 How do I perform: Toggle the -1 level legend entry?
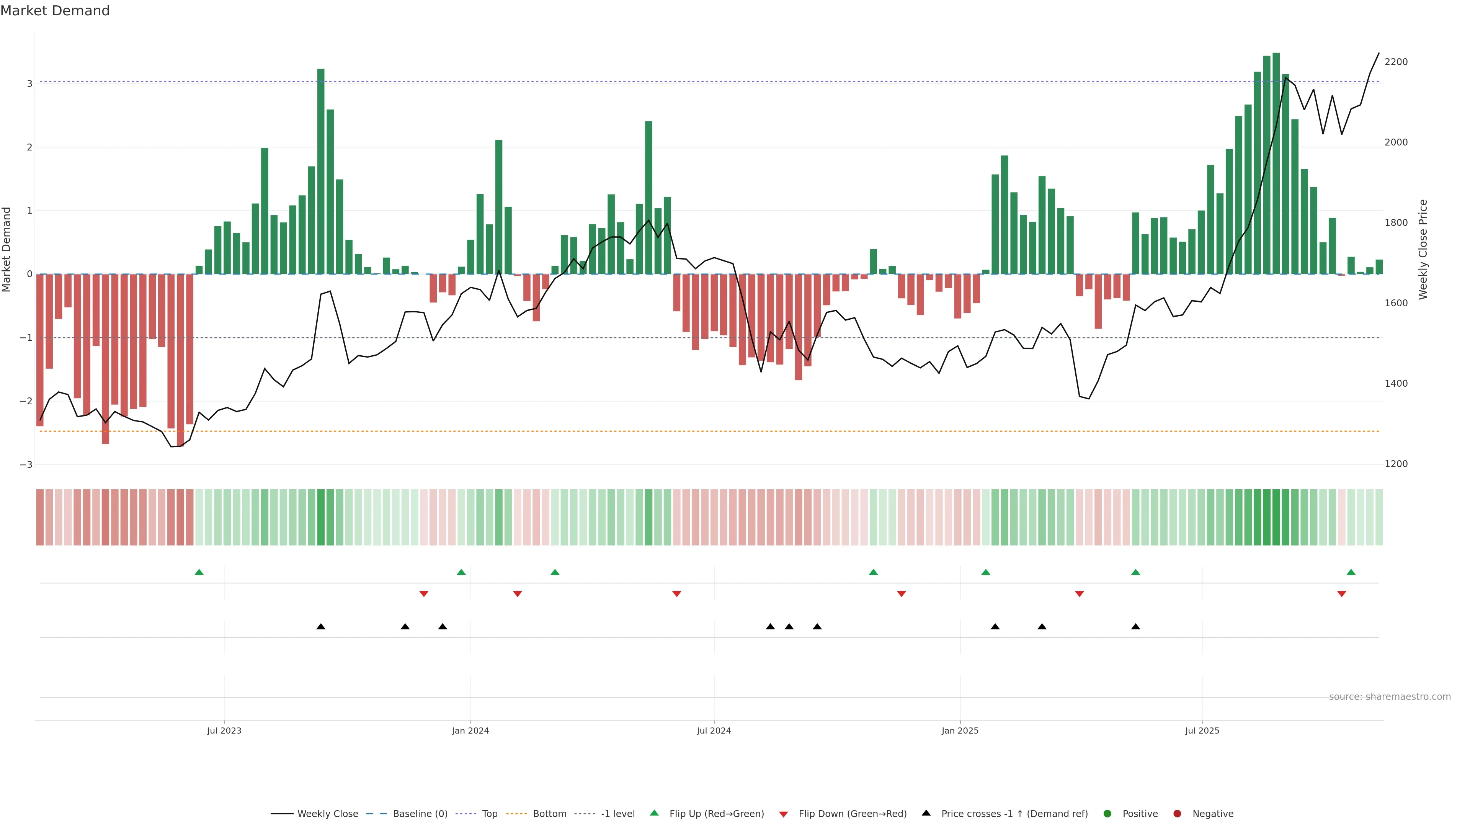(617, 814)
